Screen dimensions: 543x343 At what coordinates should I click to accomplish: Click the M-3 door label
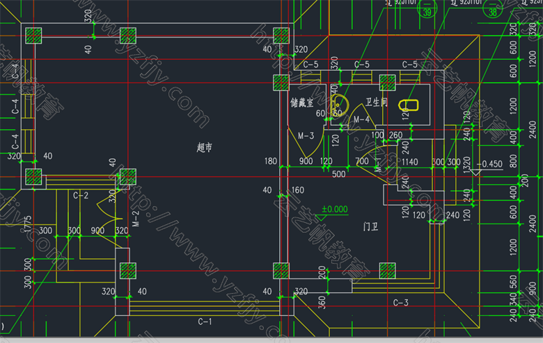[306, 136]
